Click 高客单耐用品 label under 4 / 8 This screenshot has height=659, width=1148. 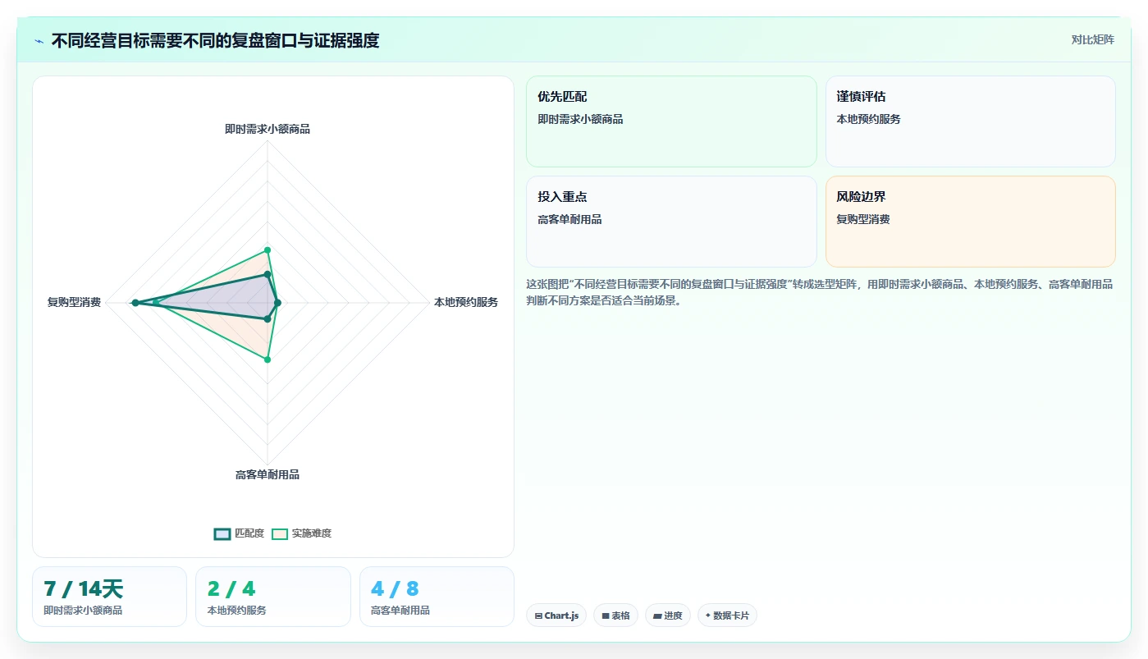pyautogui.click(x=400, y=611)
